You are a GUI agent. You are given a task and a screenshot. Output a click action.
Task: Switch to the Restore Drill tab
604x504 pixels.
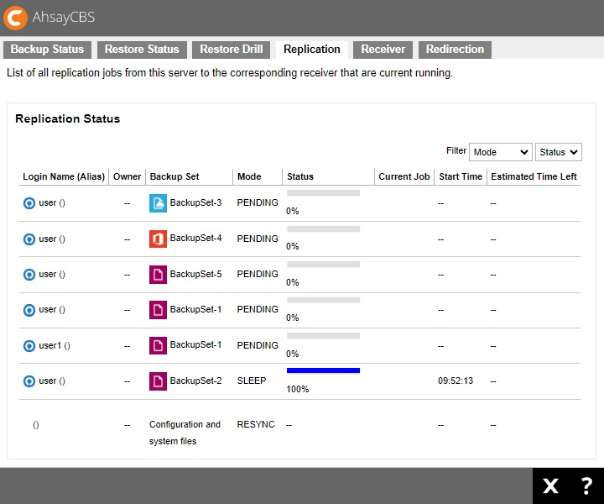[x=232, y=50]
